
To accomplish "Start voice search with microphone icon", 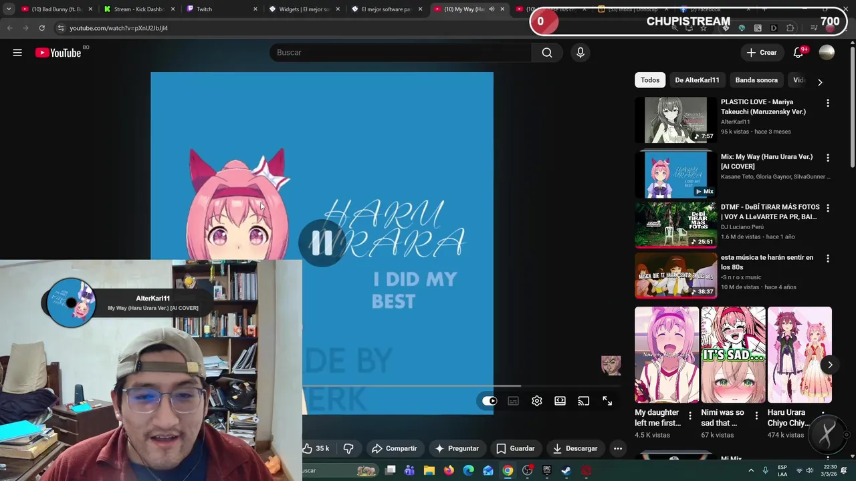I will pyautogui.click(x=580, y=53).
